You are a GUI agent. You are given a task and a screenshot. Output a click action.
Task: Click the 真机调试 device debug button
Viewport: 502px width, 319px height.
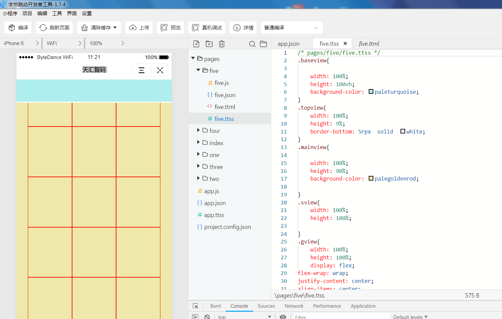coord(207,28)
